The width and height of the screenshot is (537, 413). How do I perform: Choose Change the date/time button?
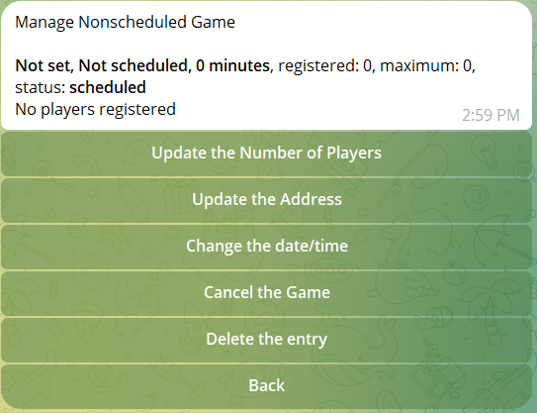[x=266, y=247]
